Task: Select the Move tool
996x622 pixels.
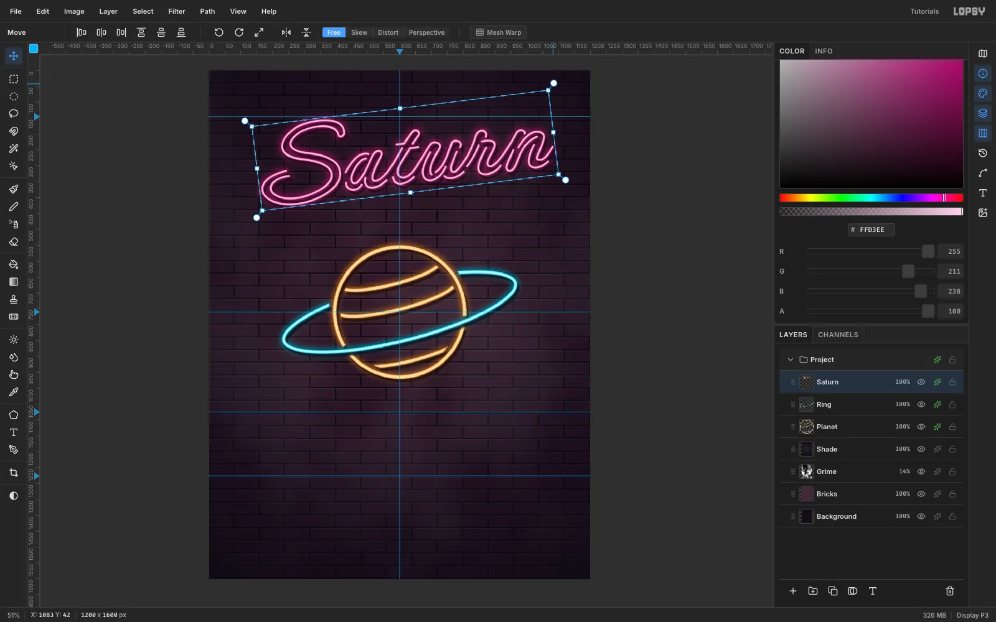Action: click(x=14, y=56)
